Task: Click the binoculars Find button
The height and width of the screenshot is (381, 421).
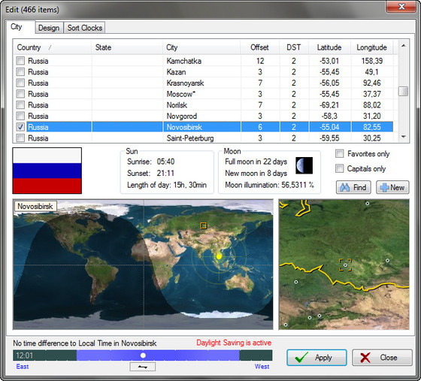Action: [353, 187]
